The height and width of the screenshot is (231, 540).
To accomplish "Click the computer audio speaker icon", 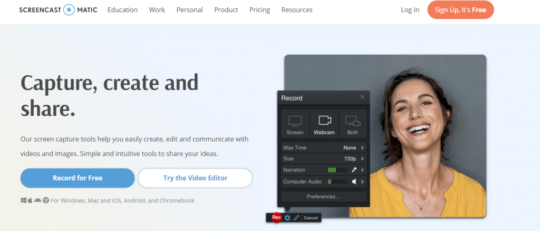I will click(354, 182).
